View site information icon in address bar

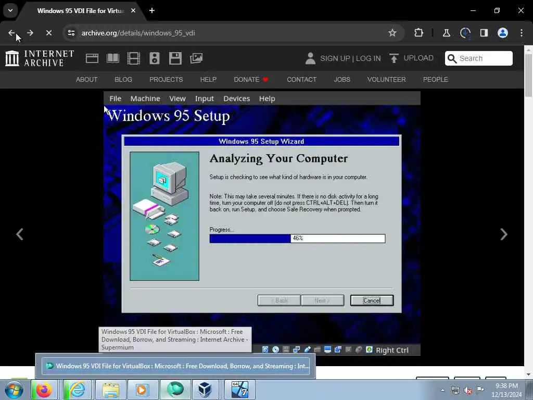tap(71, 33)
